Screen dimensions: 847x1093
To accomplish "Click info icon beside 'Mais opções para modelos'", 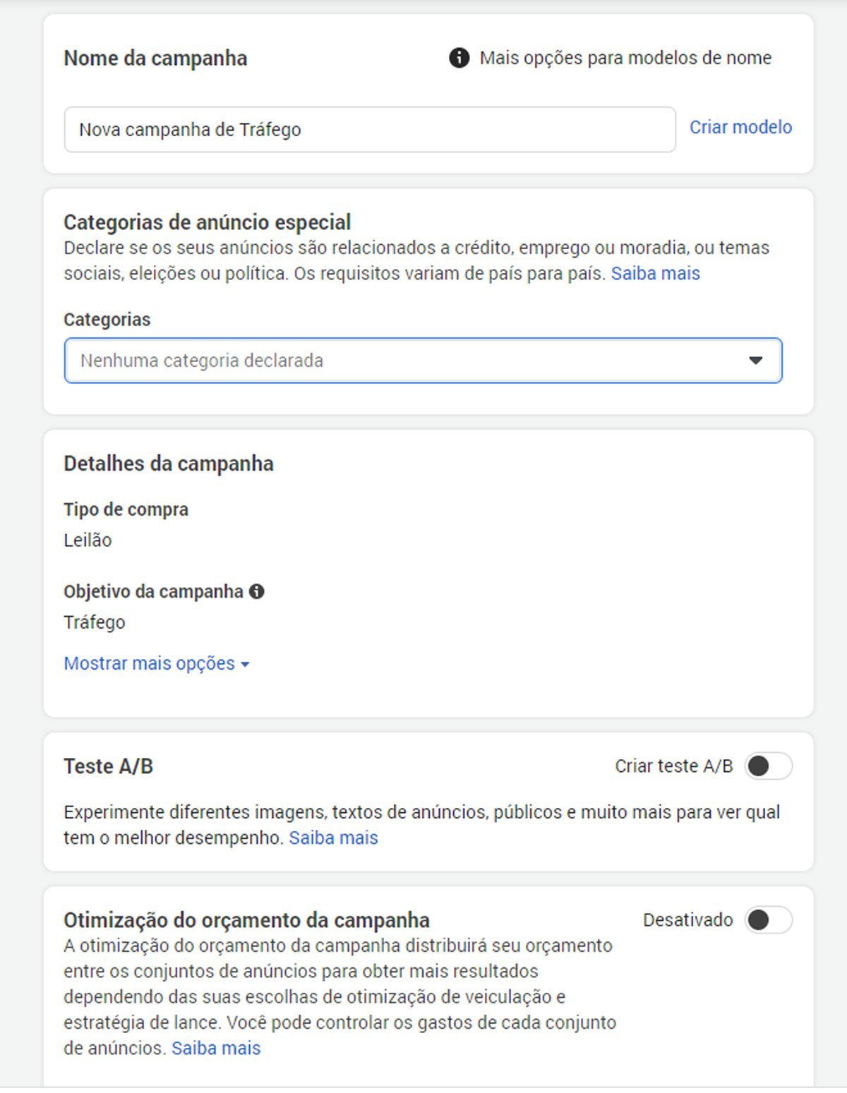I will pos(459,58).
